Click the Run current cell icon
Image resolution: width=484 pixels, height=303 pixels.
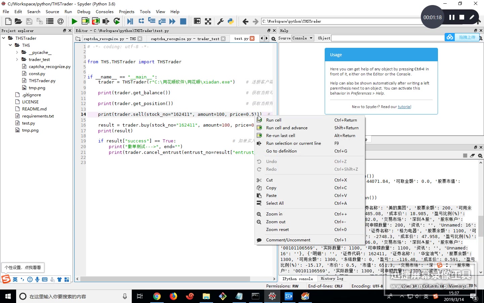click(85, 22)
